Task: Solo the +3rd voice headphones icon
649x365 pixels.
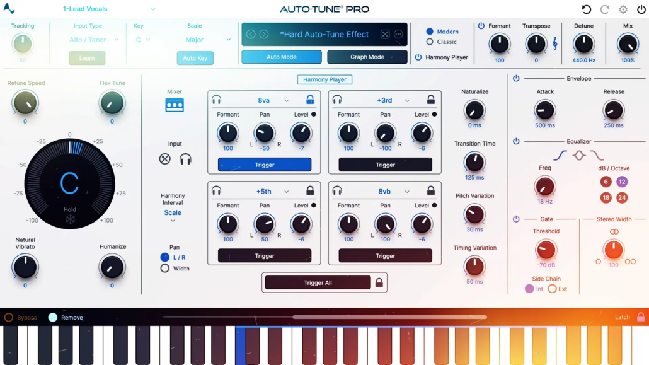Action: 337,100
